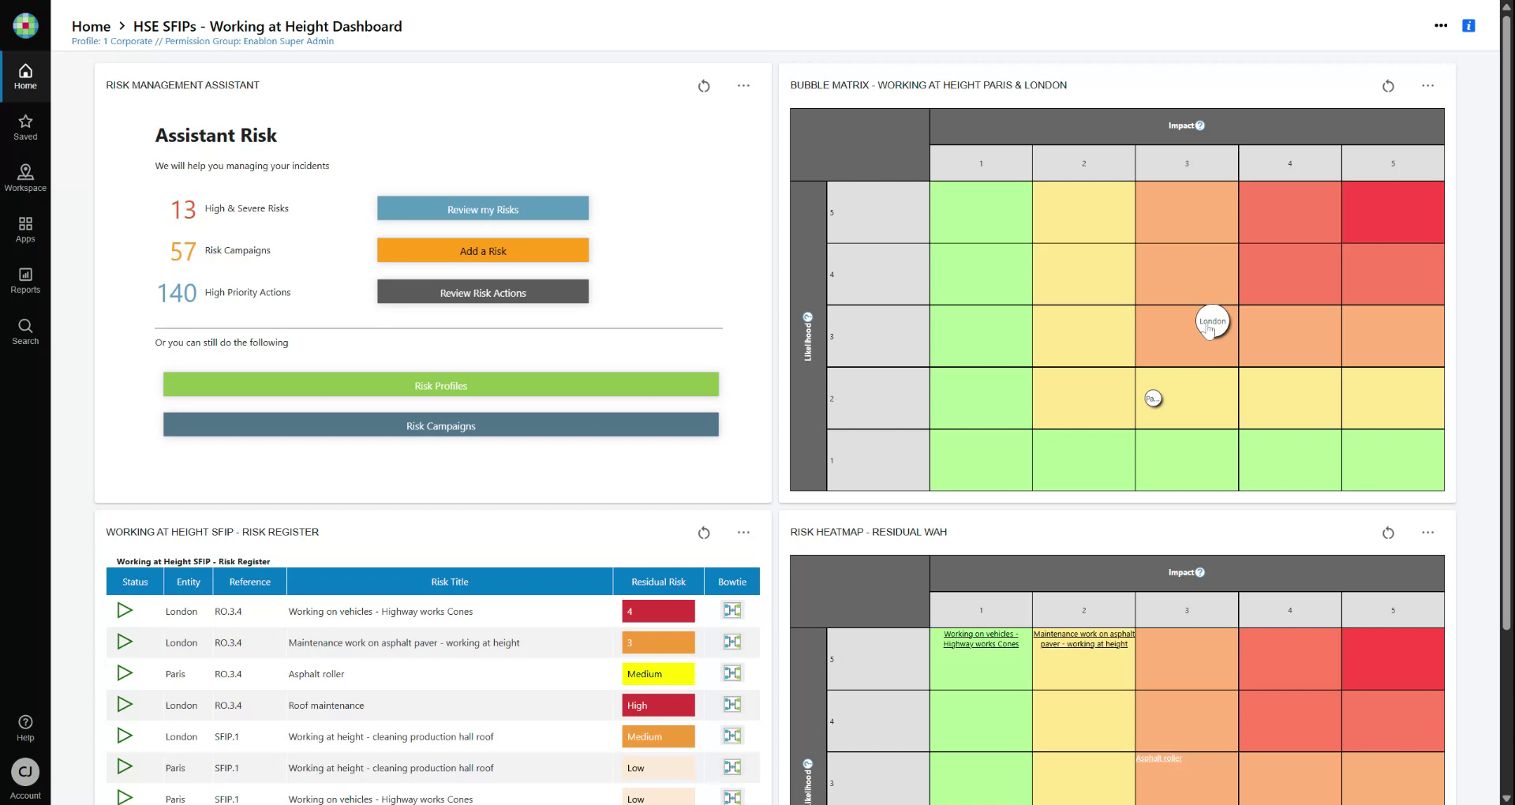The height and width of the screenshot is (805, 1515).
Task: Open options menu for Risk Register widget
Action: pos(743,533)
